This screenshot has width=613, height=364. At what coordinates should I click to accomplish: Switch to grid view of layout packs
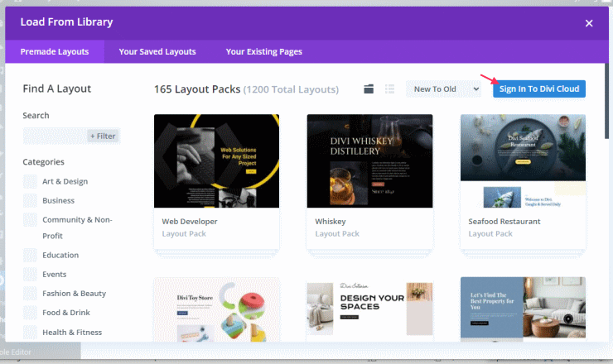pos(369,89)
